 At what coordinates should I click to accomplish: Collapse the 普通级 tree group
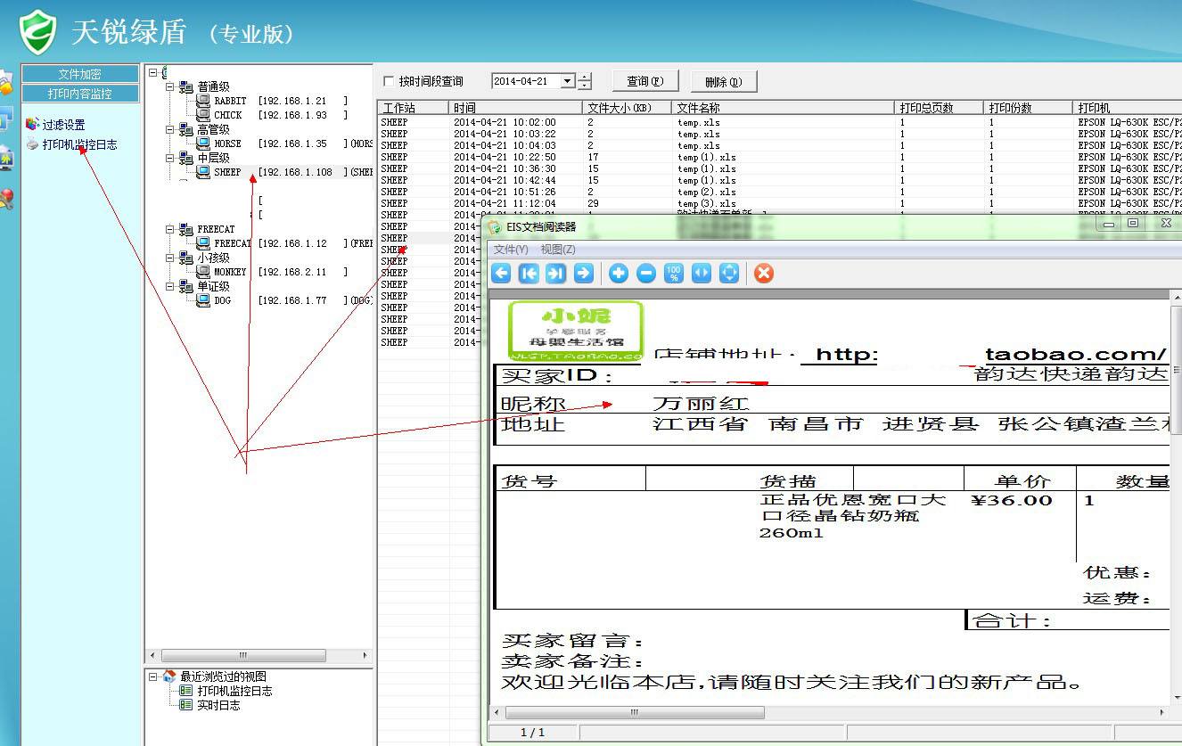click(170, 86)
